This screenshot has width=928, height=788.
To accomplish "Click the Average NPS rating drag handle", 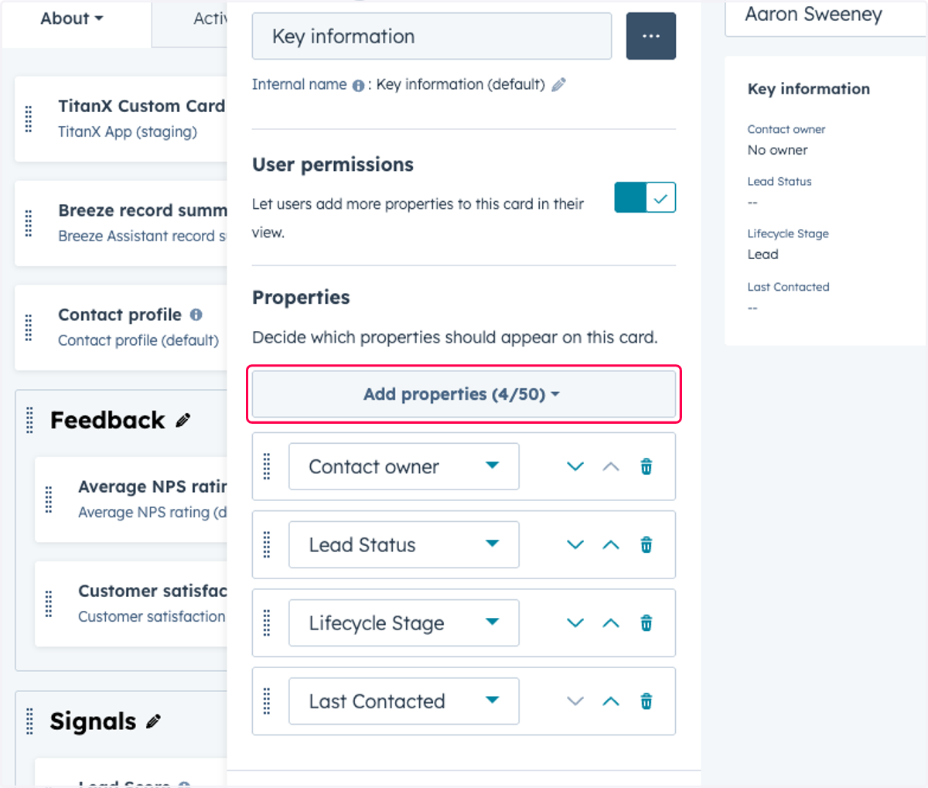I will [x=49, y=500].
